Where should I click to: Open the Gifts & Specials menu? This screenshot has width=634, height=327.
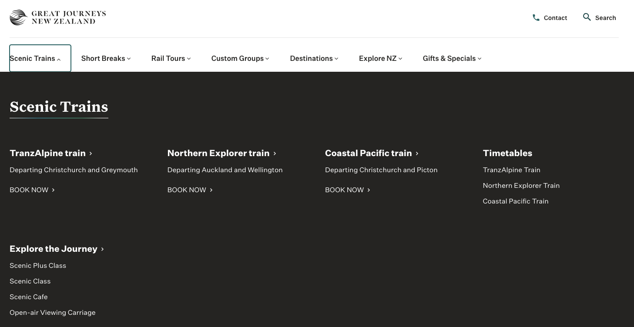pos(452,58)
